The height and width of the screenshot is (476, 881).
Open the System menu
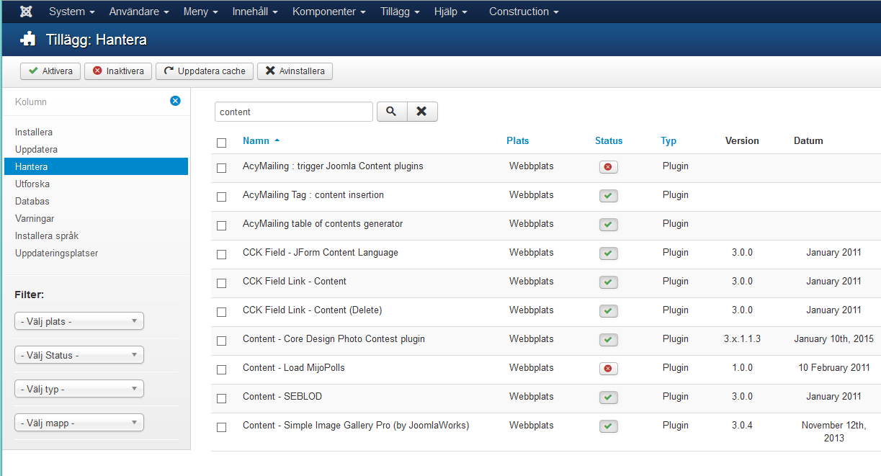72,12
